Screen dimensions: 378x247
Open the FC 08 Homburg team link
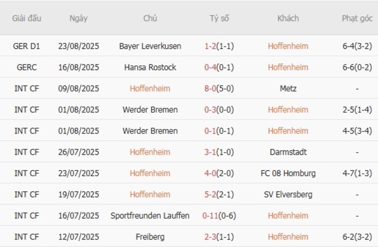(288, 173)
